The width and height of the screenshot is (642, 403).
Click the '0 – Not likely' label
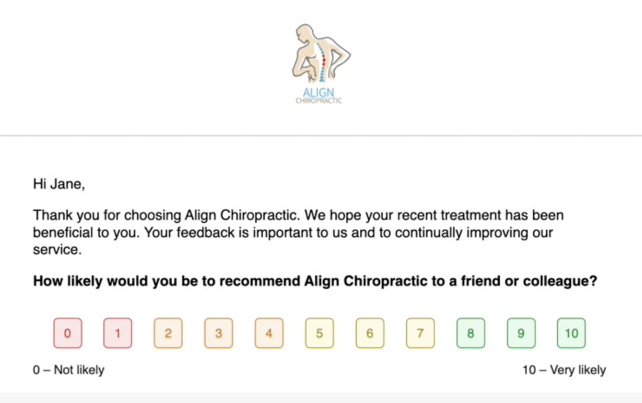tap(69, 370)
